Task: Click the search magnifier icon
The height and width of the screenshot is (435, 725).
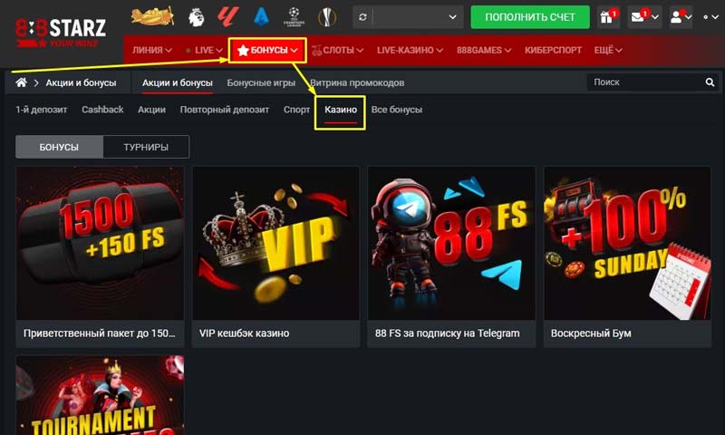Action: coord(710,82)
